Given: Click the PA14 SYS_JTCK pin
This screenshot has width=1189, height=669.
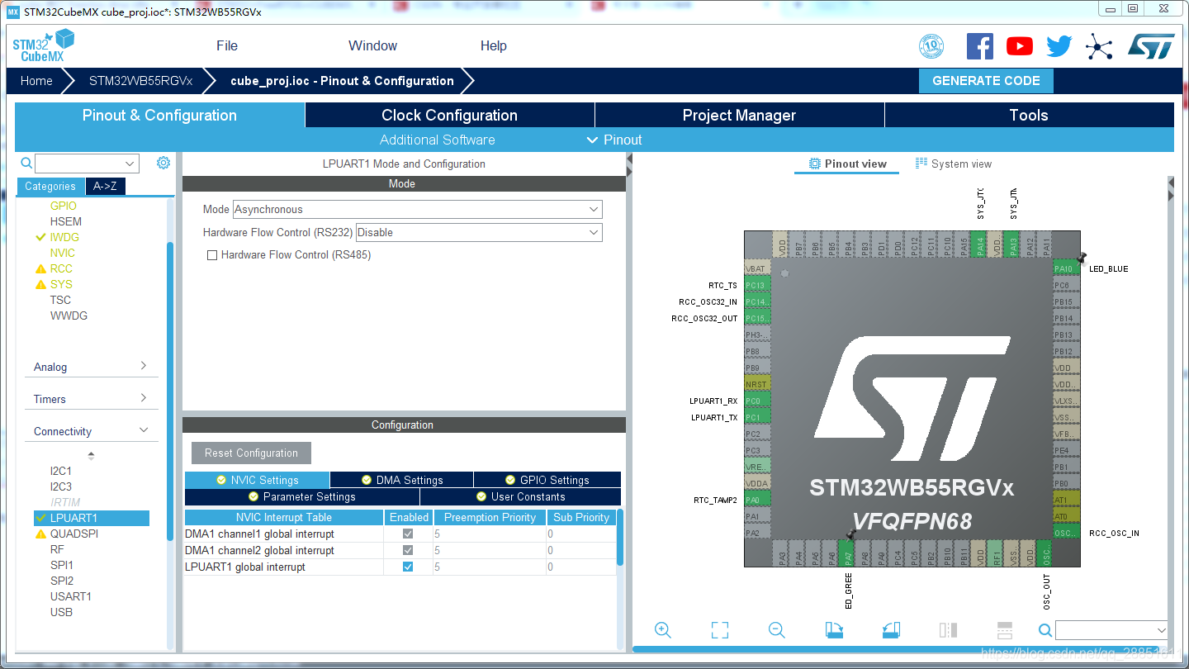Looking at the screenshot, I should [980, 244].
